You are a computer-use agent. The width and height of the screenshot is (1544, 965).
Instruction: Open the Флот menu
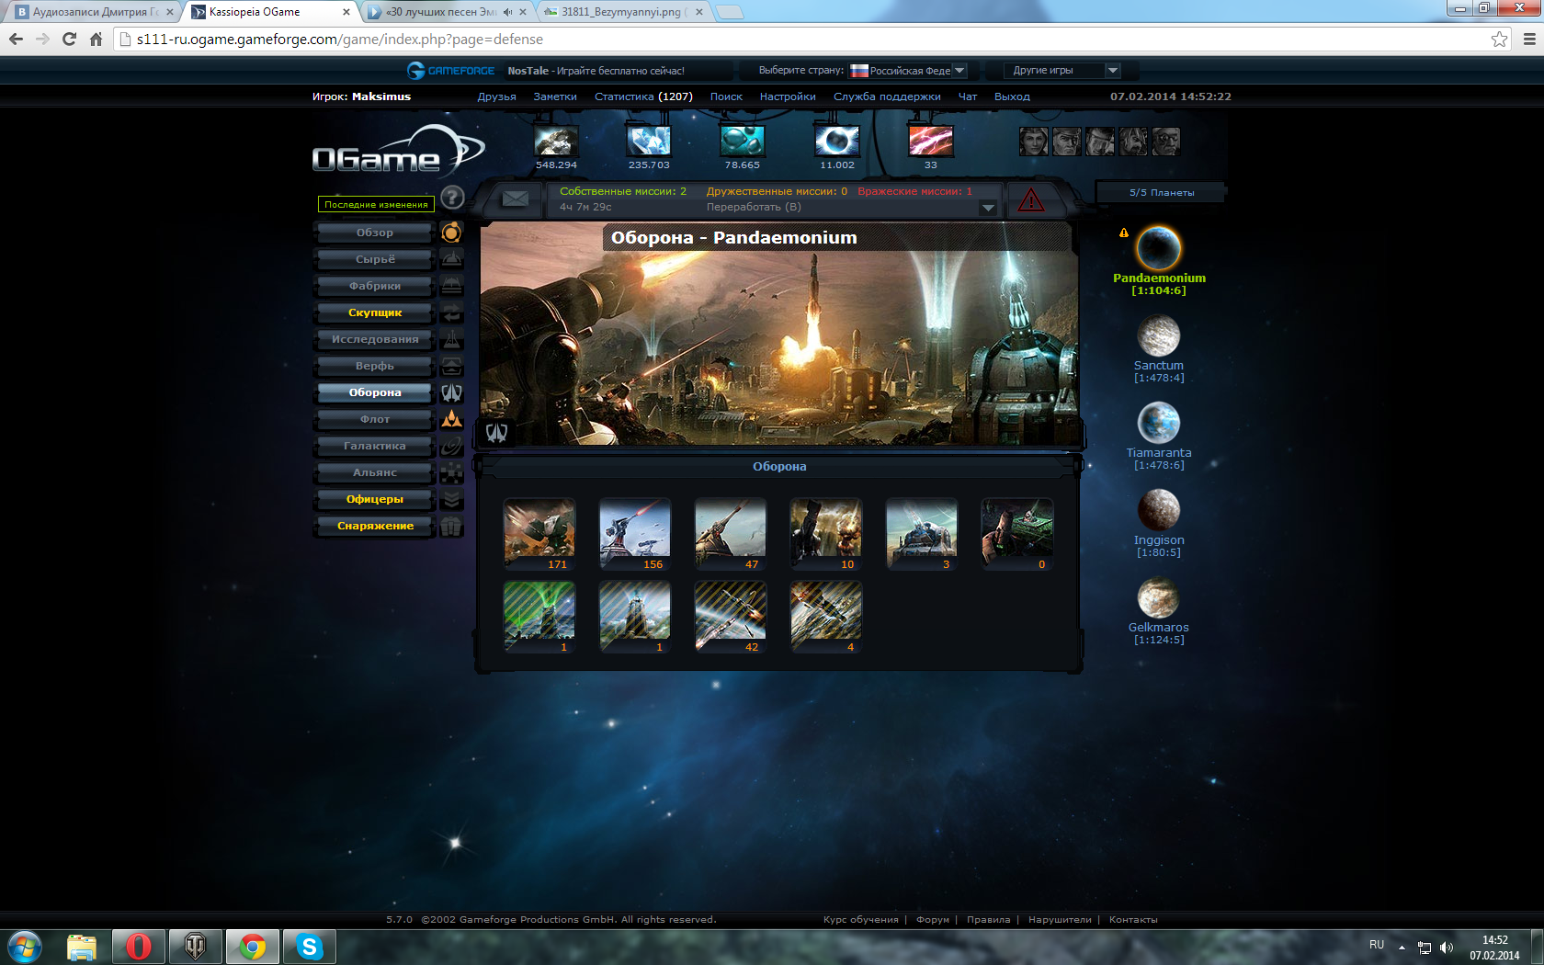click(x=375, y=419)
